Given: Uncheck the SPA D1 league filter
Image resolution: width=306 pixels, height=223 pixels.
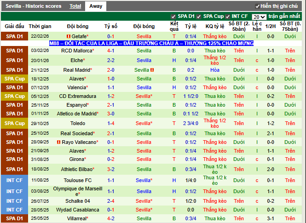Looking at the screenshot, I should click(173, 17).
